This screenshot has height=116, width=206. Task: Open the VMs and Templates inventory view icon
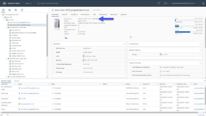[9, 10]
